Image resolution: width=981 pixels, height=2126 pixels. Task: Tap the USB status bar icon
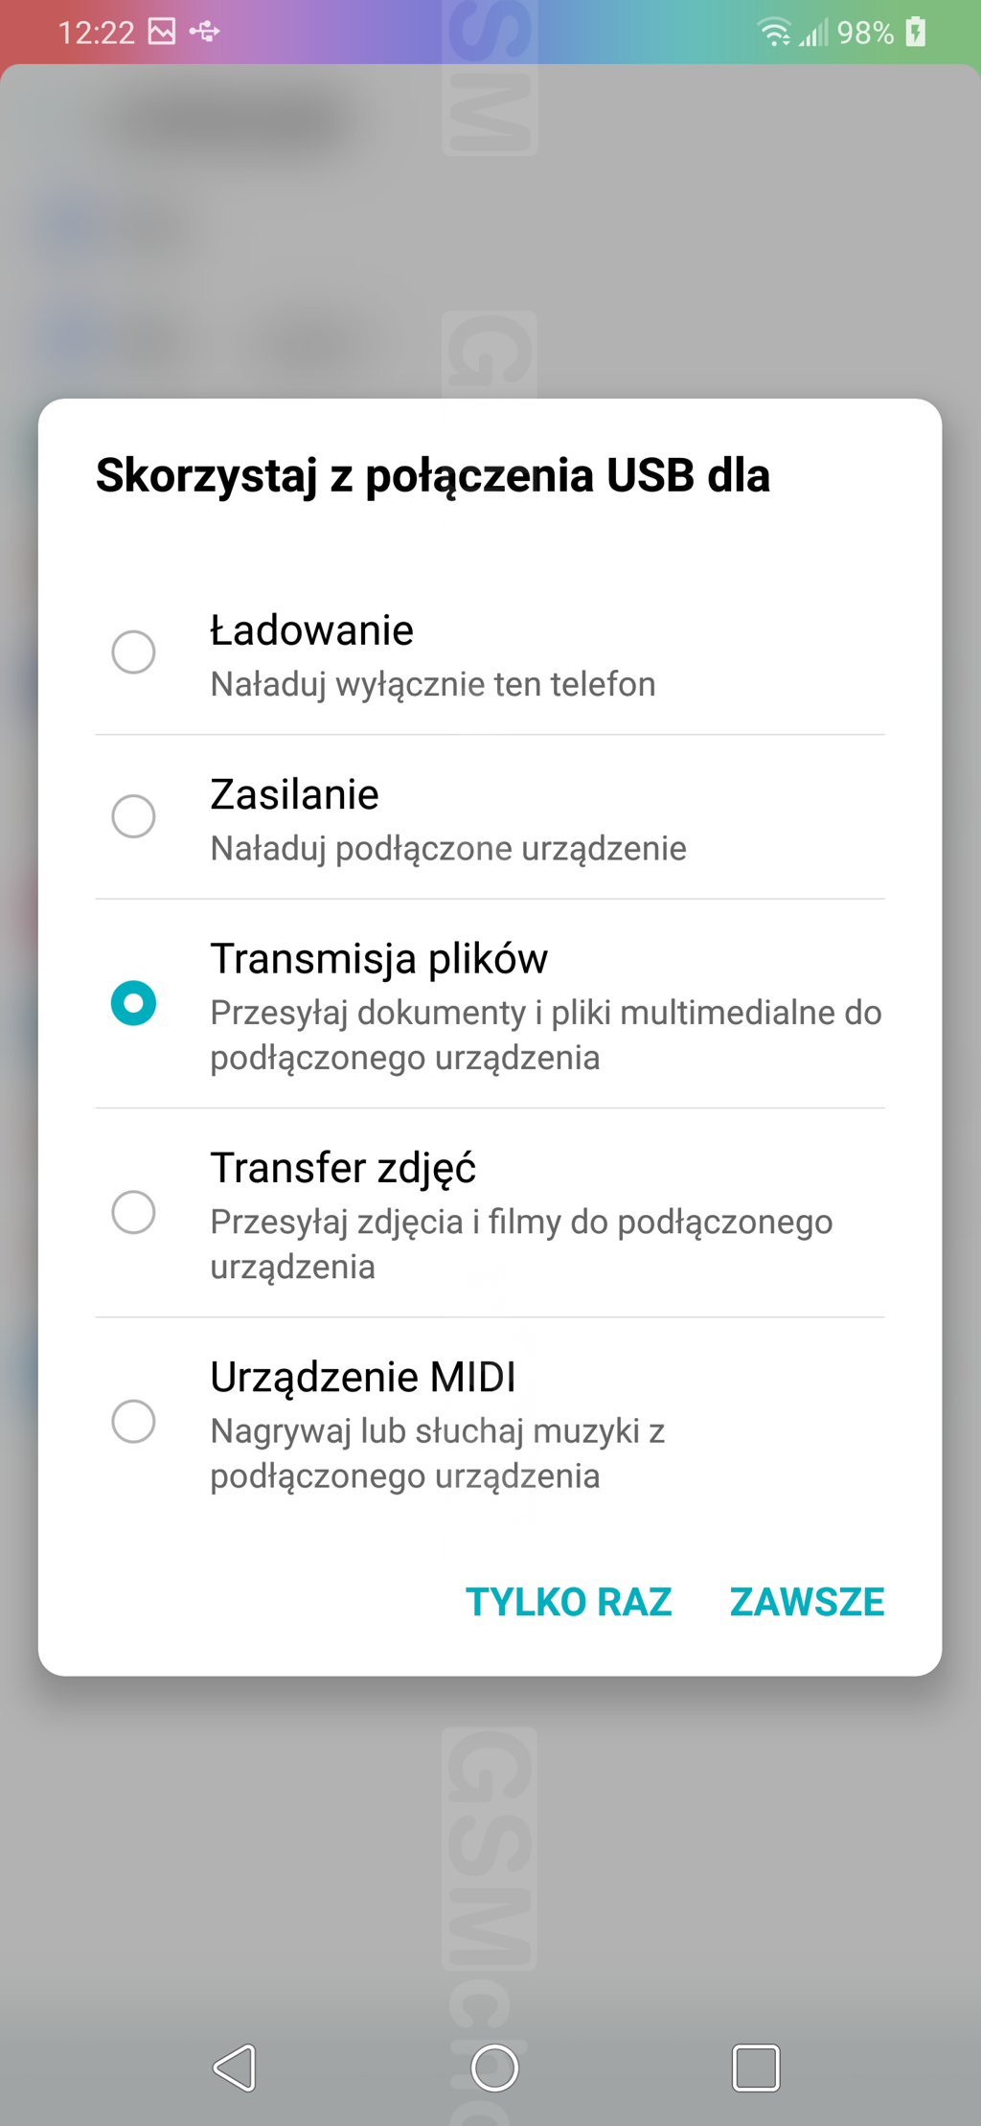[204, 33]
